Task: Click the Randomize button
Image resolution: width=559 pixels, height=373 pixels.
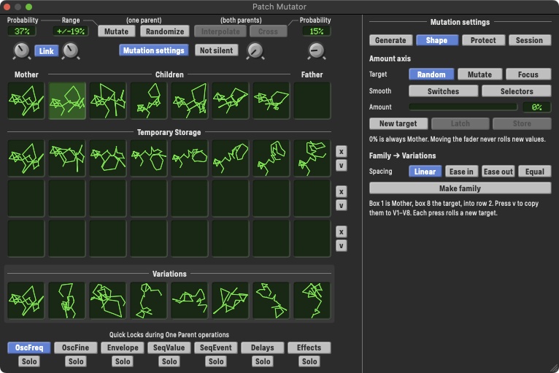Action: point(165,31)
